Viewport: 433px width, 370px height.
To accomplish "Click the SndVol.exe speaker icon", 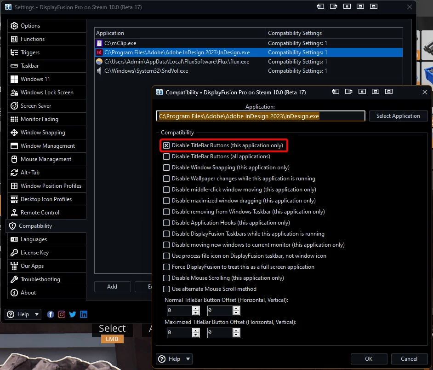I will pos(99,71).
